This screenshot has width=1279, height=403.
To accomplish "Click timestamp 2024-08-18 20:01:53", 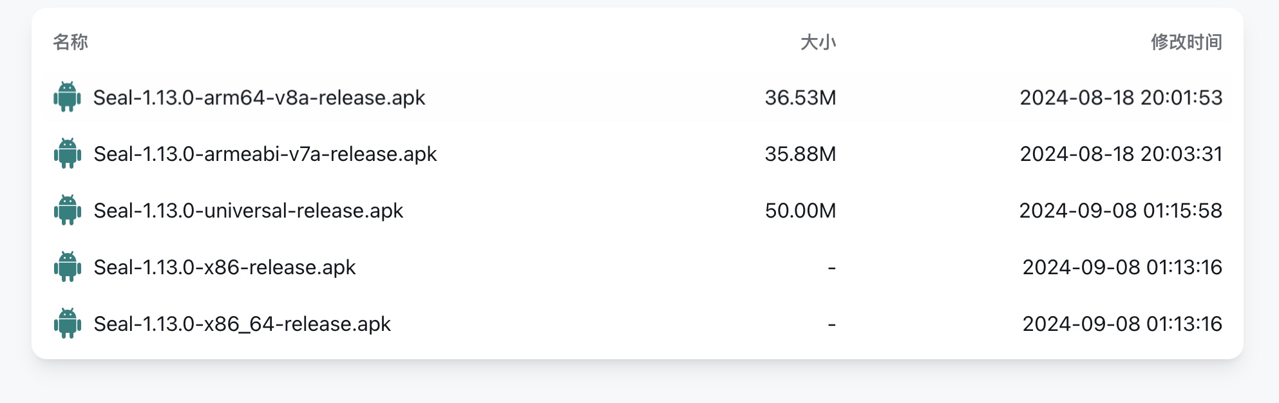I will [x=1121, y=98].
